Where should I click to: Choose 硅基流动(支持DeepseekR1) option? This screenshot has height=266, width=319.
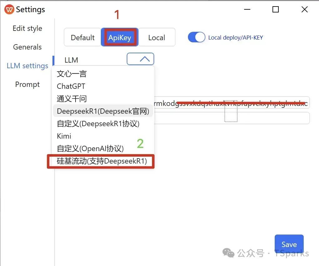coord(102,161)
